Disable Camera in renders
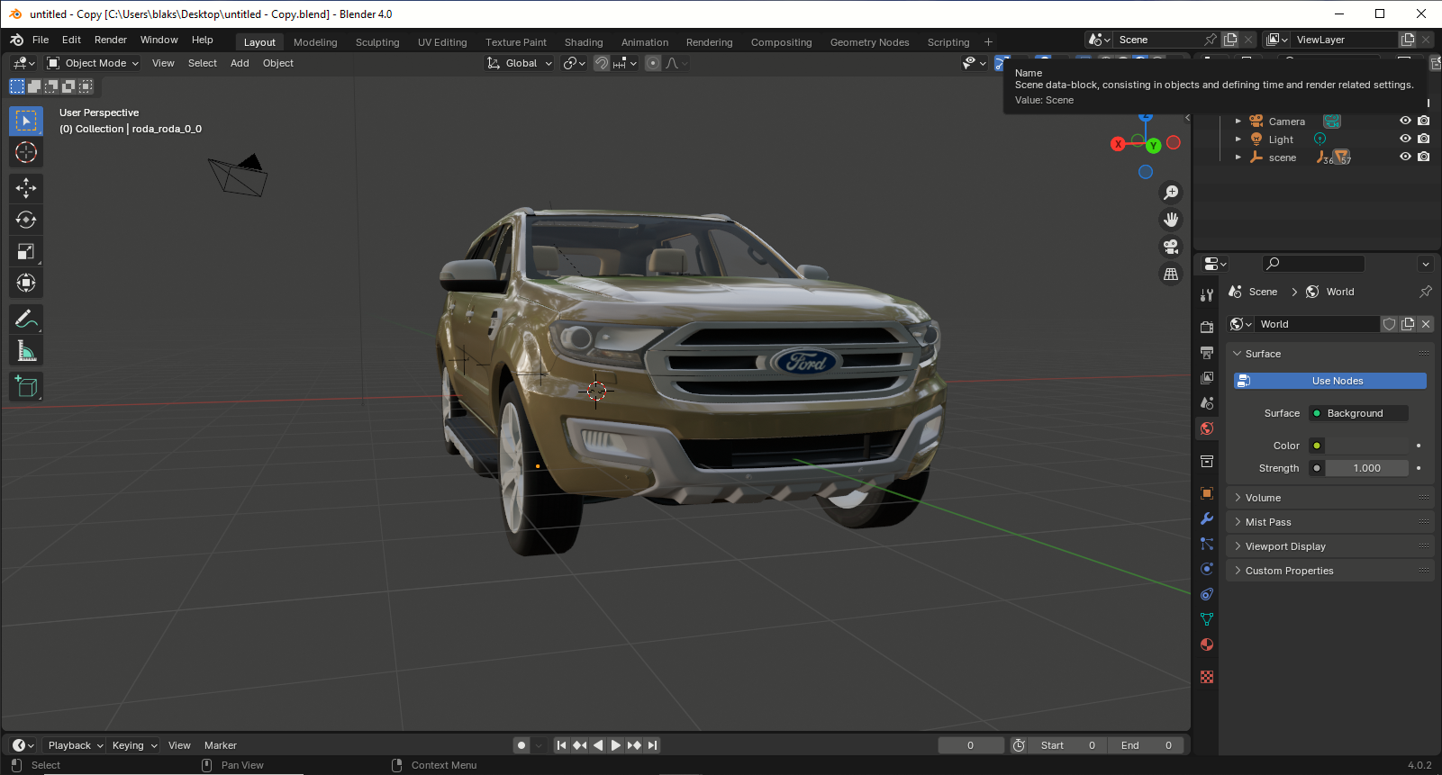The width and height of the screenshot is (1442, 775). tap(1423, 121)
